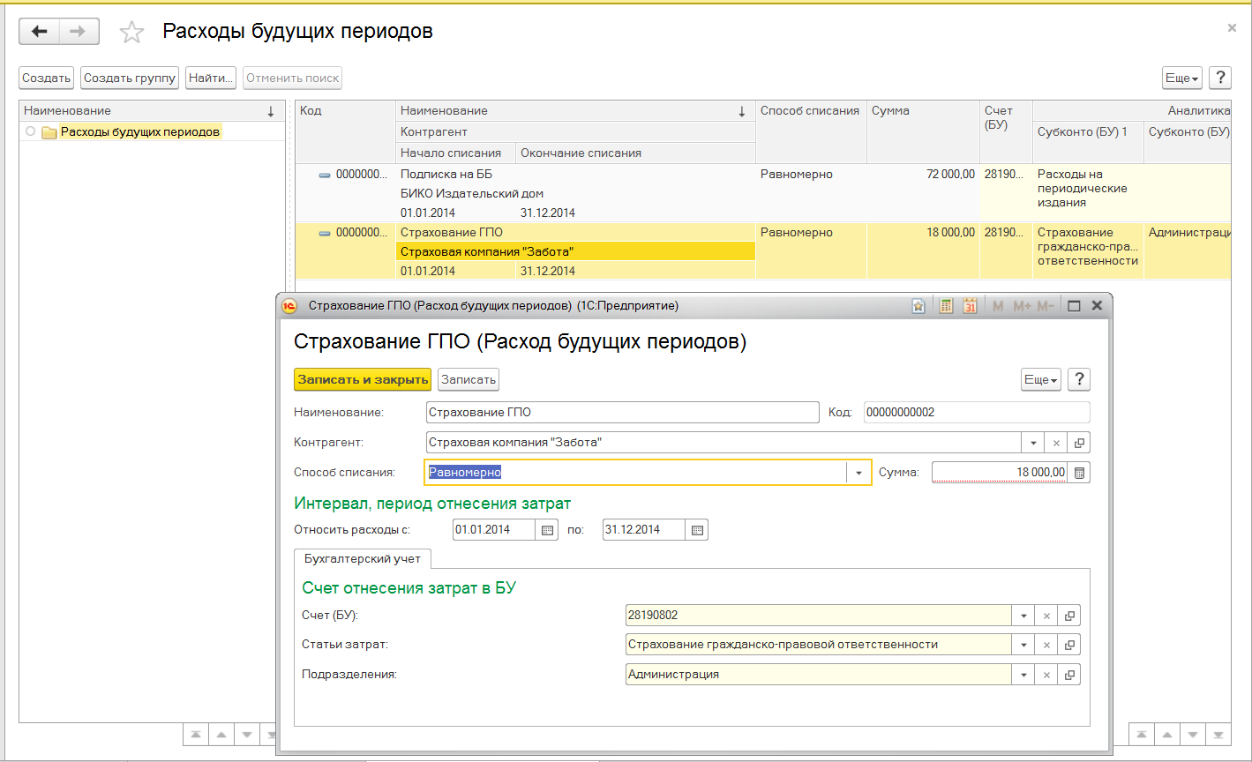1252x762 pixels.
Task: Open the Подразделения dropdown arrow
Action: (1023, 675)
